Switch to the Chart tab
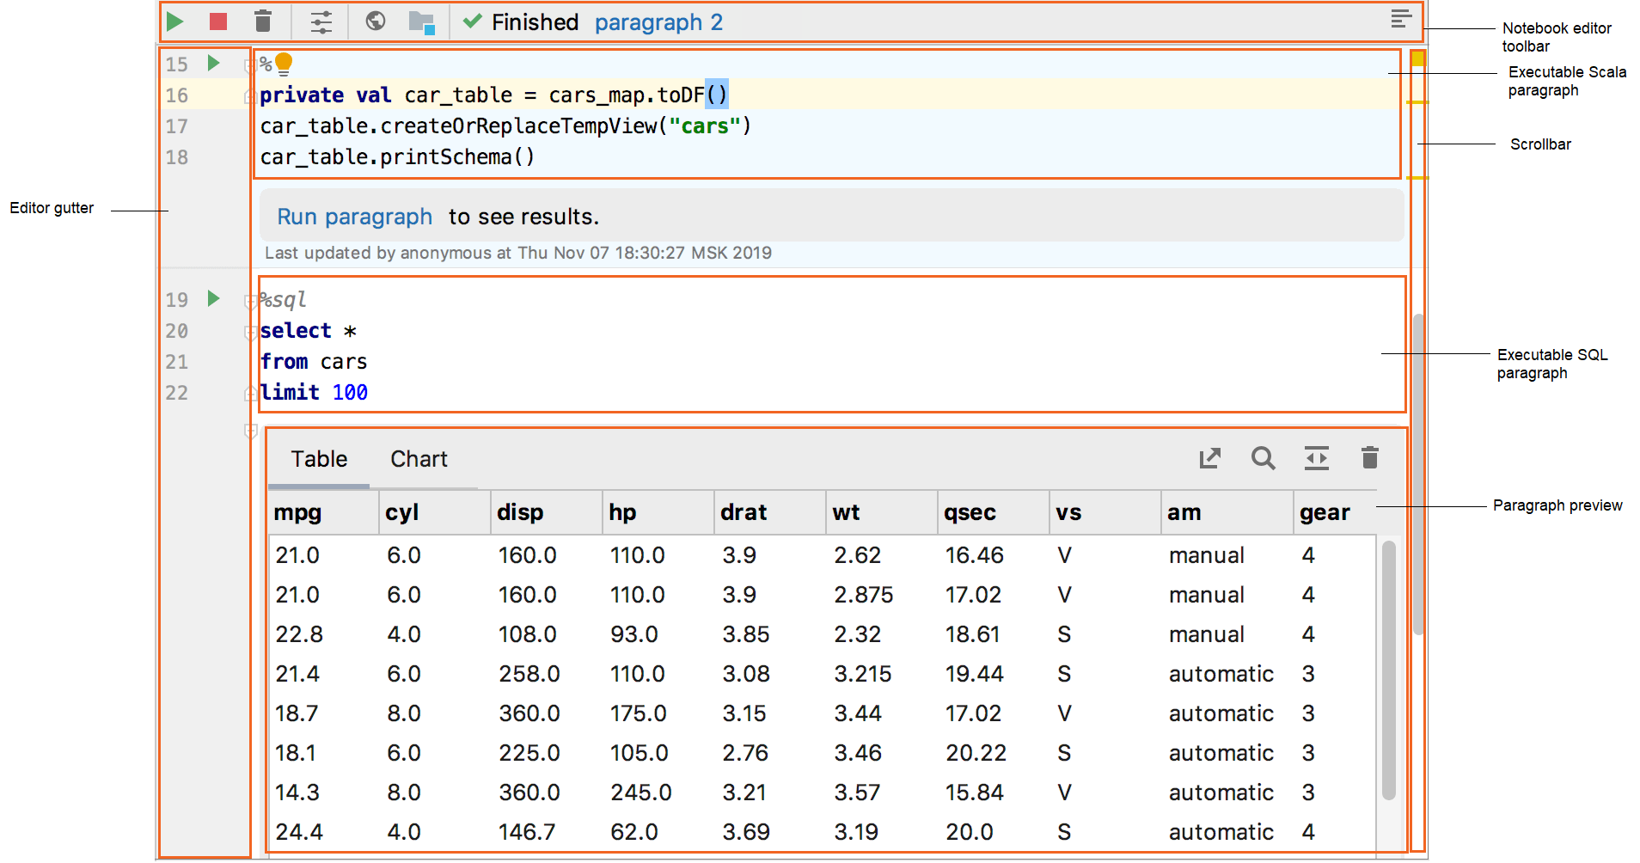 419,459
